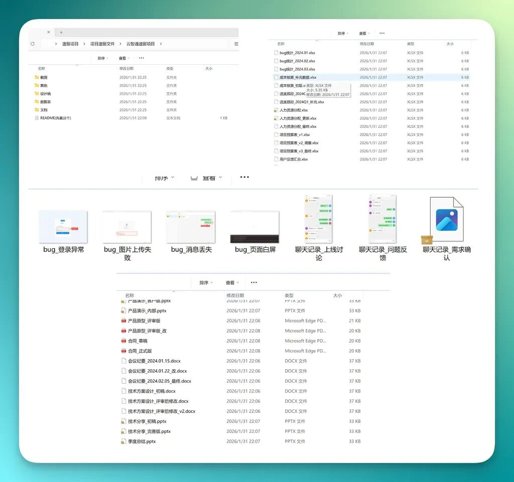Viewport: 514px width, 482px height.
Task: Select the README(先看这个) text file icon
Action: pos(37,118)
